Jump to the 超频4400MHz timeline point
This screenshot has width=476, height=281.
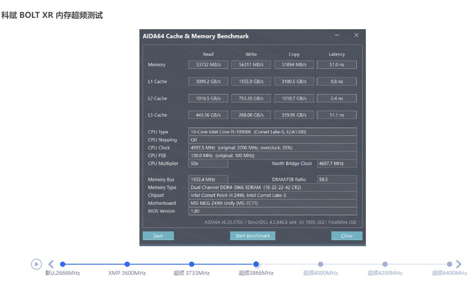coord(450,264)
